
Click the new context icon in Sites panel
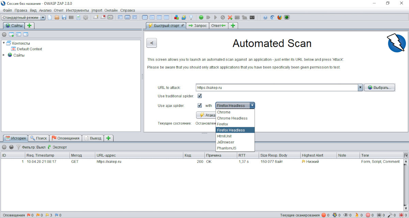tap(11, 34)
